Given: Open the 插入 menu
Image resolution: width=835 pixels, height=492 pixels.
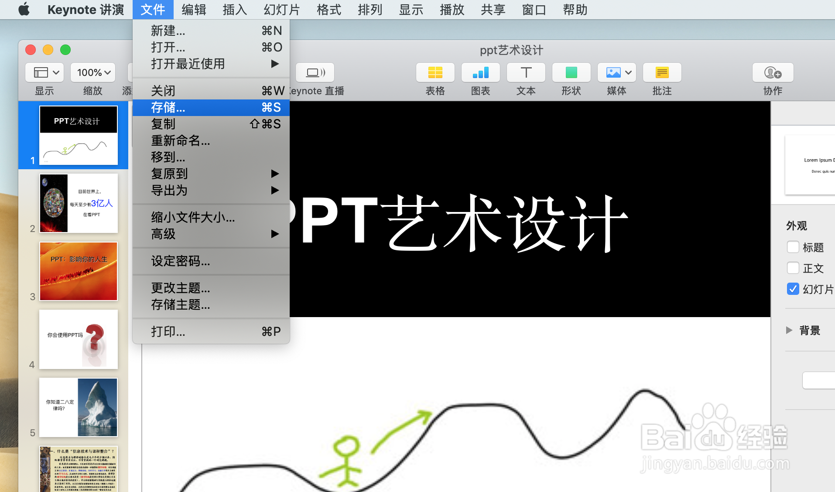Looking at the screenshot, I should [235, 9].
